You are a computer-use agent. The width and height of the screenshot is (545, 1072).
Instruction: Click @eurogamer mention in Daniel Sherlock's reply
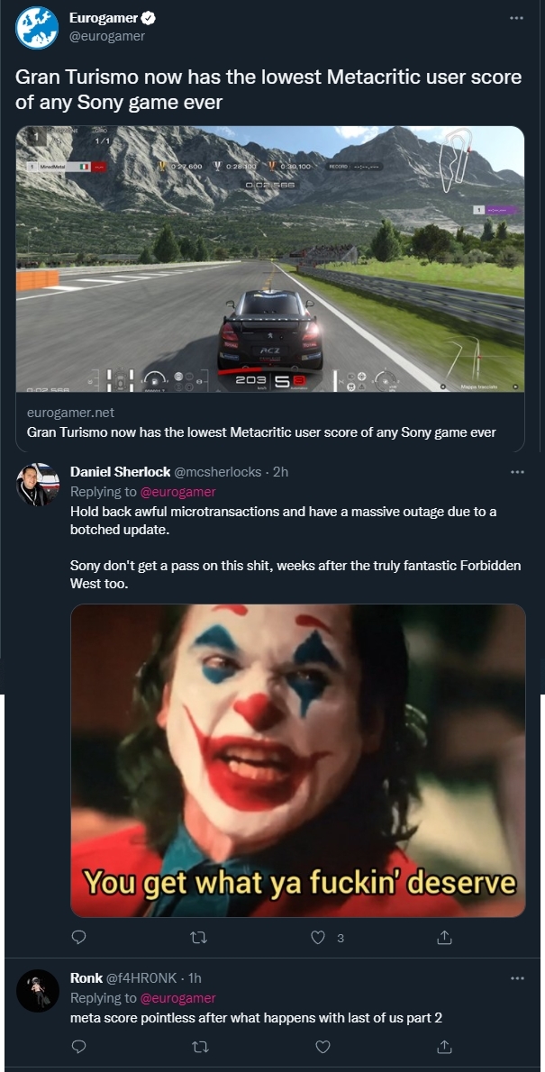[177, 492]
